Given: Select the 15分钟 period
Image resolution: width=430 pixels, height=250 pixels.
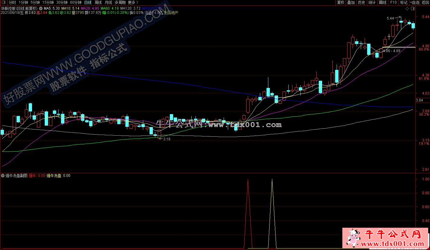Looking at the screenshot, I should point(48,2).
